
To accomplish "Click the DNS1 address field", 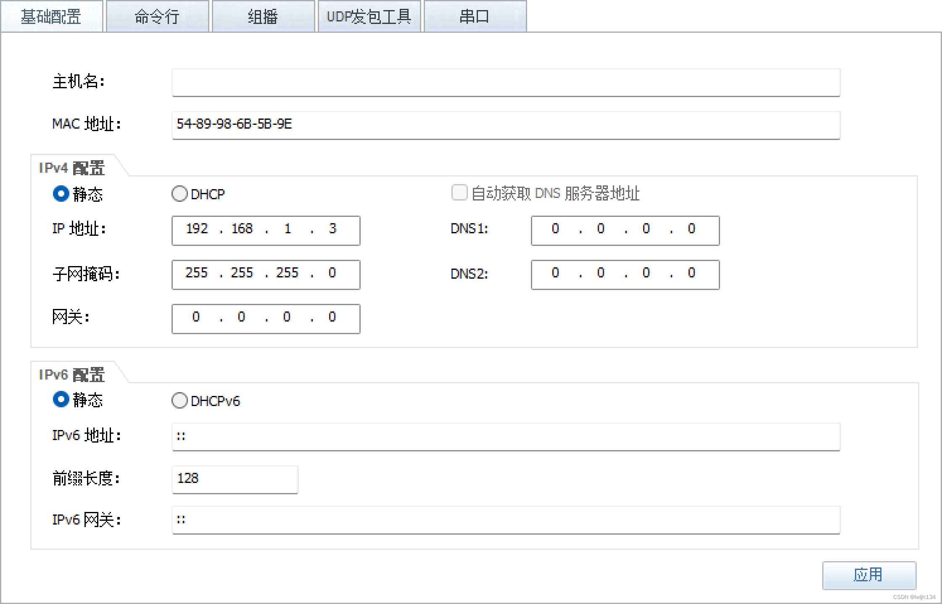I will (625, 230).
